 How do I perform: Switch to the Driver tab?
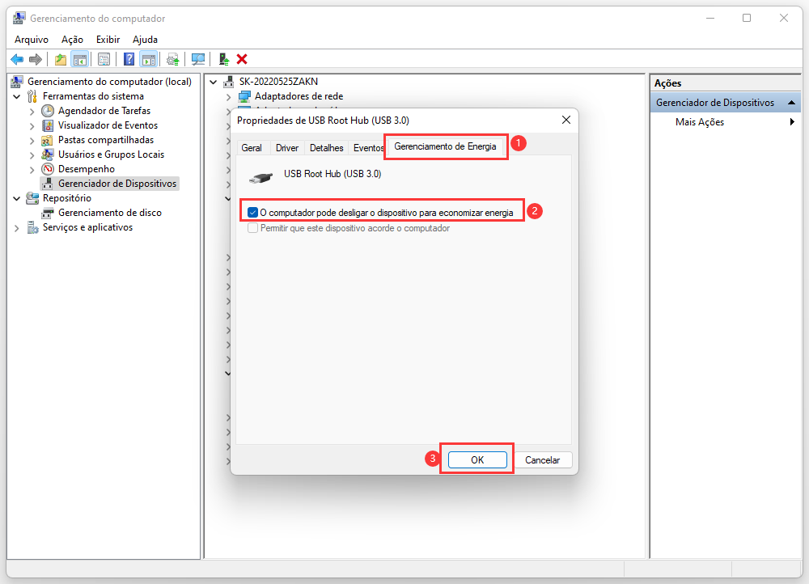coord(286,148)
